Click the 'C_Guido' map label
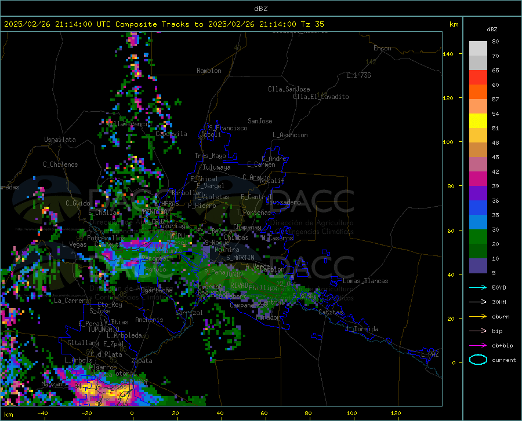 pyautogui.click(x=78, y=203)
